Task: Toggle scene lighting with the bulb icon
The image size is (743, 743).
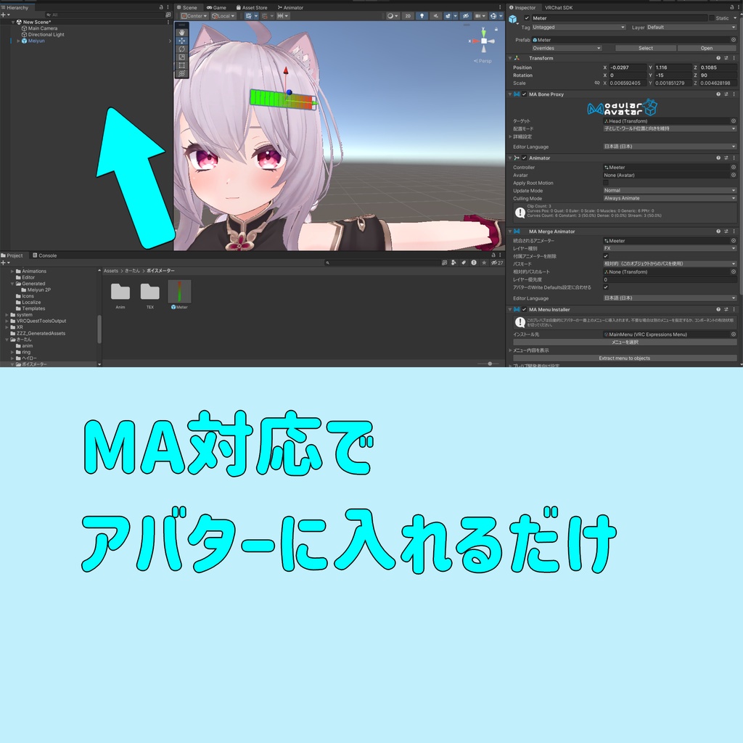Action: [422, 16]
